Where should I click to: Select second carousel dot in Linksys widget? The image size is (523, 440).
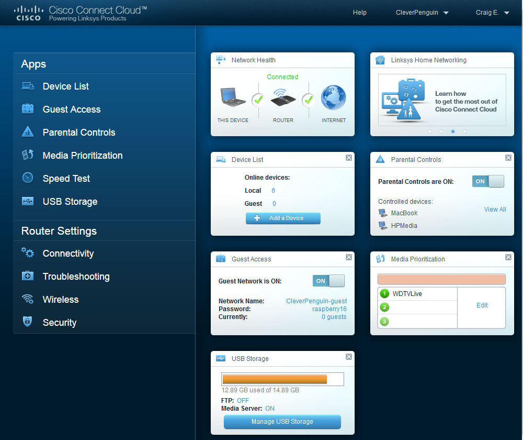[x=441, y=131]
